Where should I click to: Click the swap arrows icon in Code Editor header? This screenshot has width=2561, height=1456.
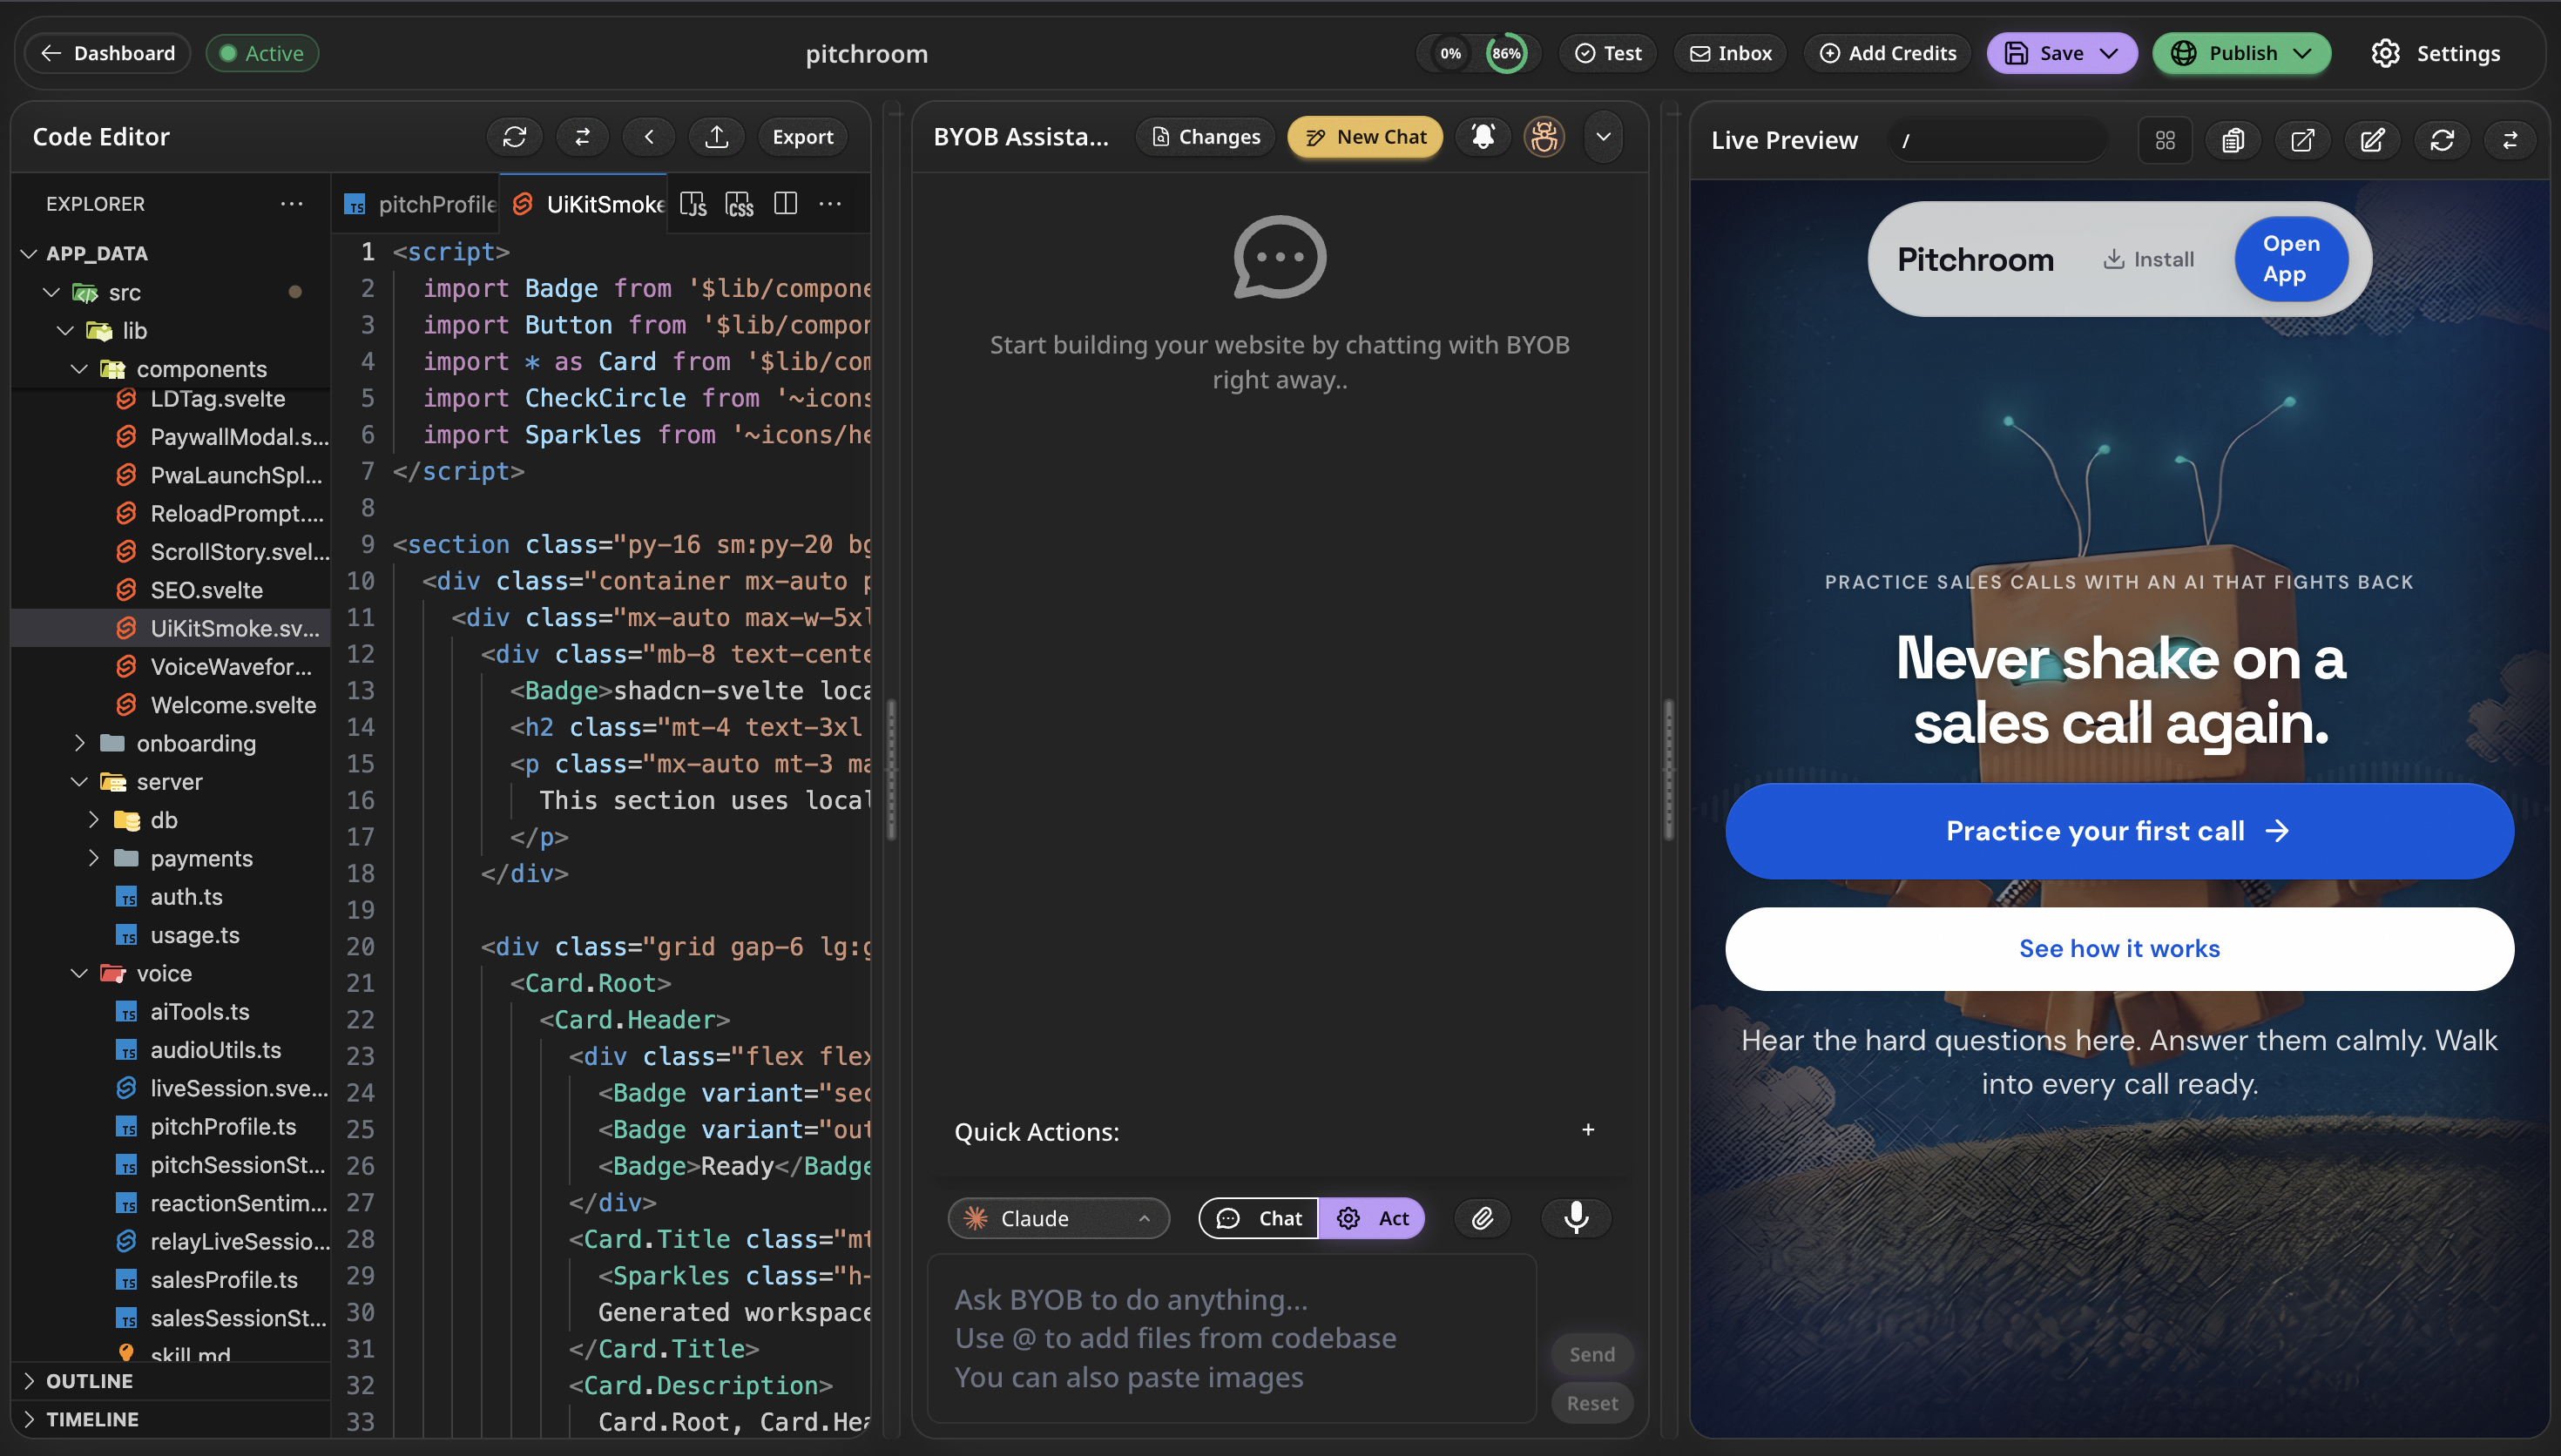tap(582, 137)
